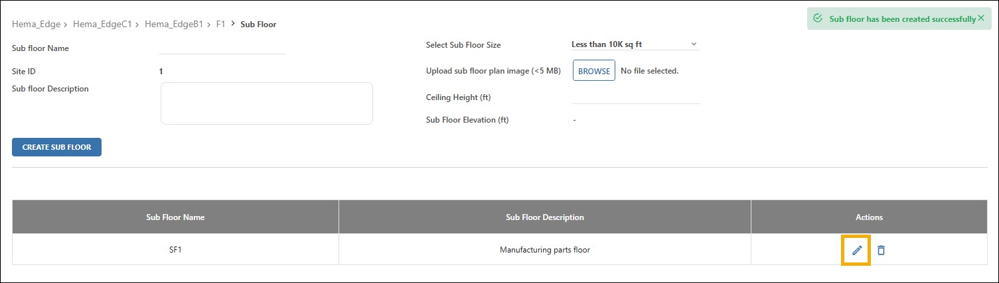Click the Actions column header
Image resolution: width=999 pixels, height=283 pixels.
tap(869, 217)
